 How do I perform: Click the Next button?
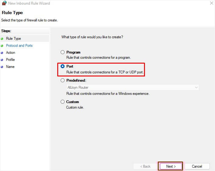[171, 166]
